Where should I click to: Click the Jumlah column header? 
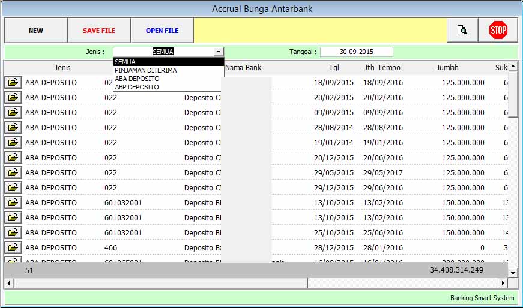click(x=447, y=68)
